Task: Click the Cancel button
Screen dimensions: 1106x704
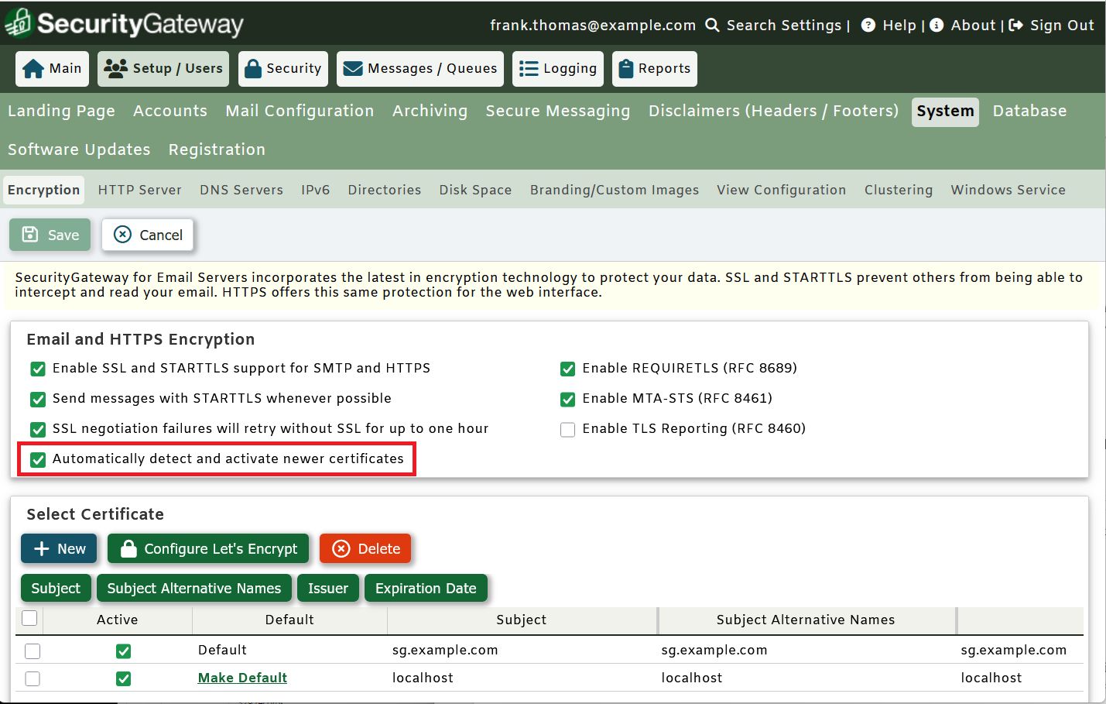Action: (148, 235)
